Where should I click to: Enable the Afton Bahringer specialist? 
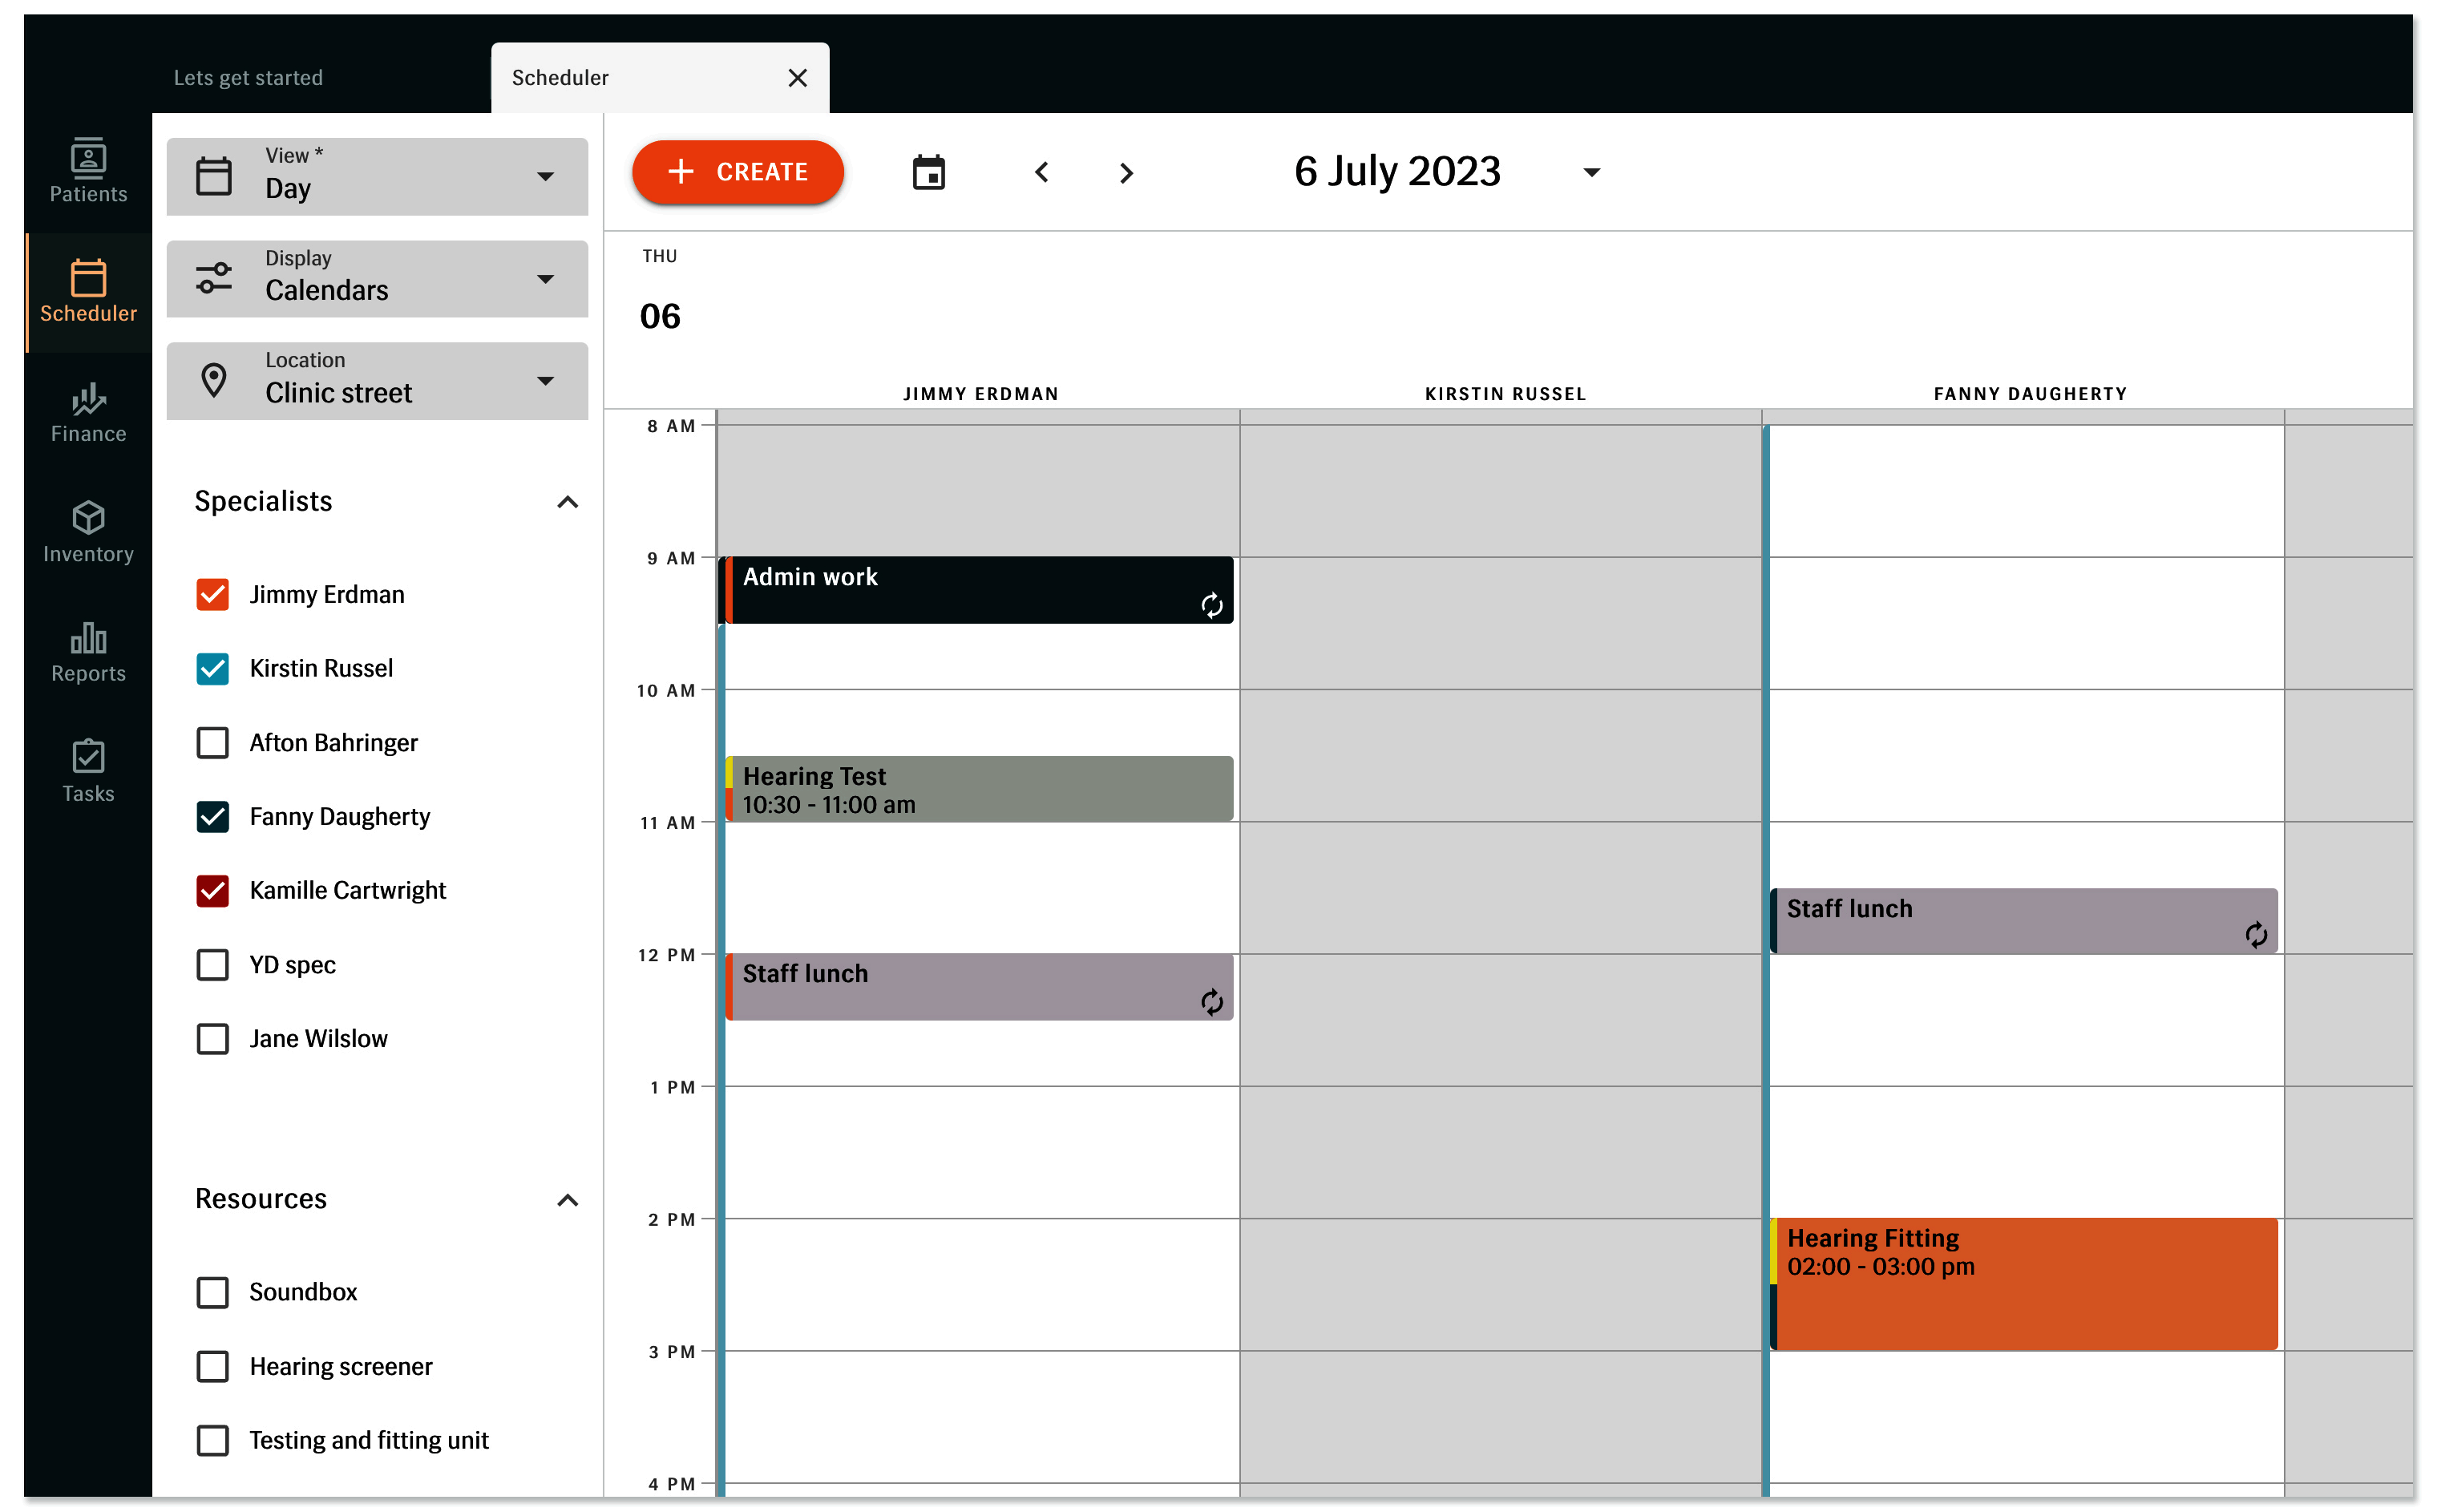[x=212, y=742]
